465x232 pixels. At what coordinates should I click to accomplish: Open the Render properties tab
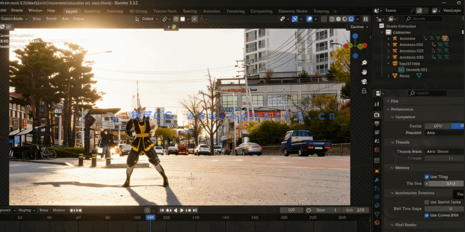(377, 115)
